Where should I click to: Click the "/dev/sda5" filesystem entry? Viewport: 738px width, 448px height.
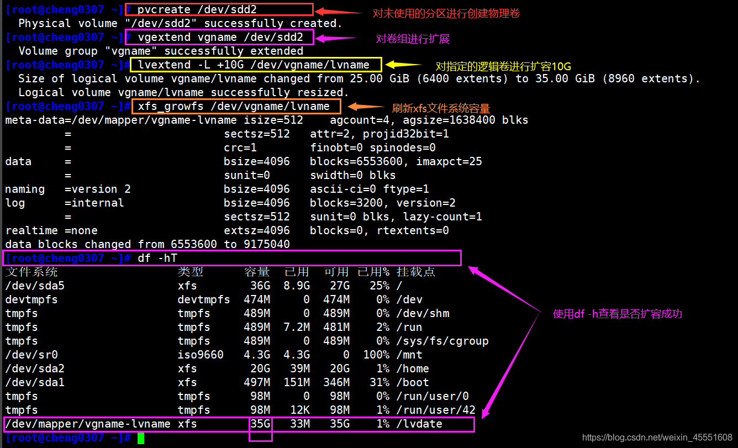click(35, 286)
